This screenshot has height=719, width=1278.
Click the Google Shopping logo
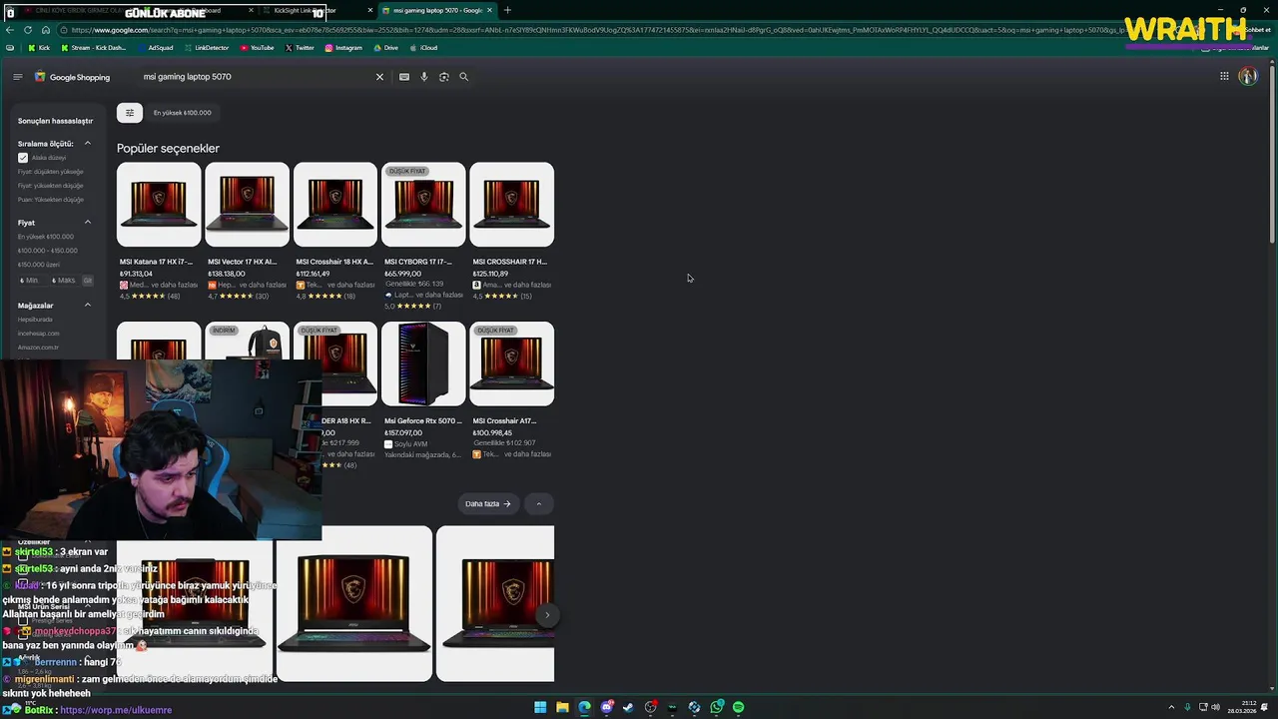click(72, 77)
